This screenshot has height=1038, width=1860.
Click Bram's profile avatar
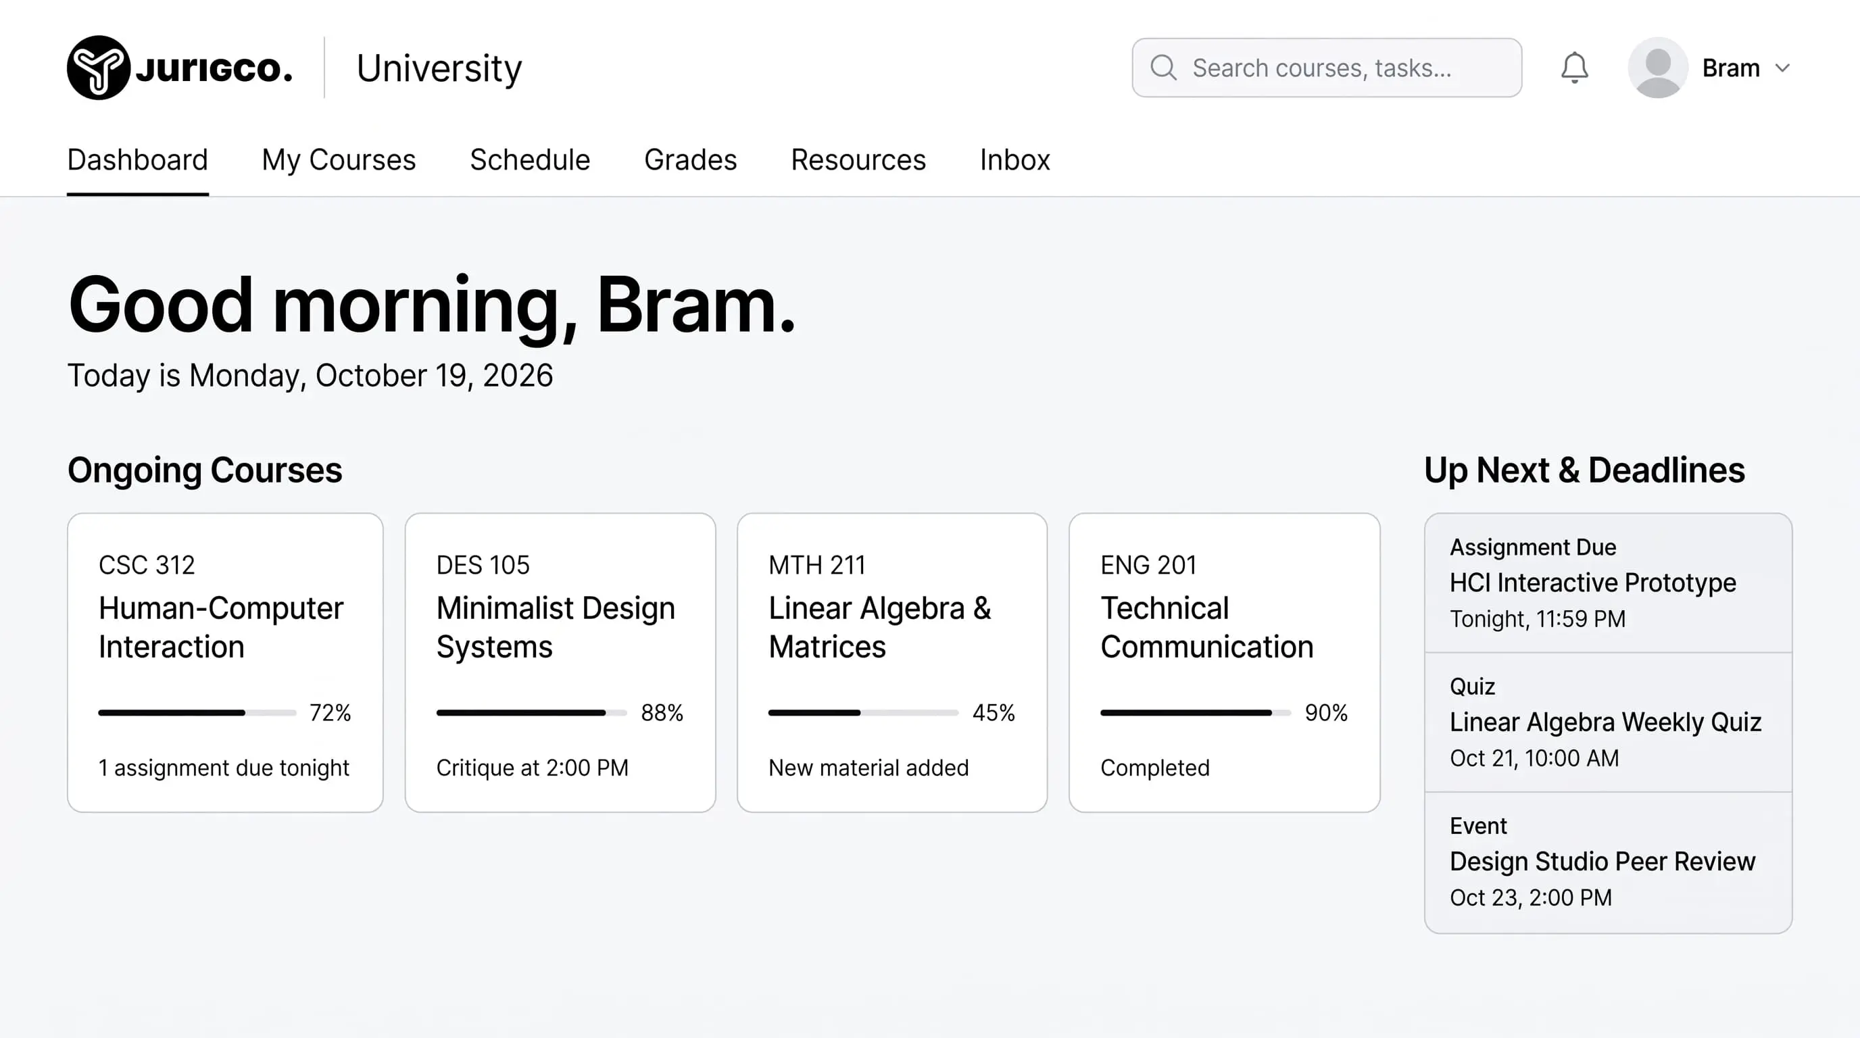[x=1658, y=68]
